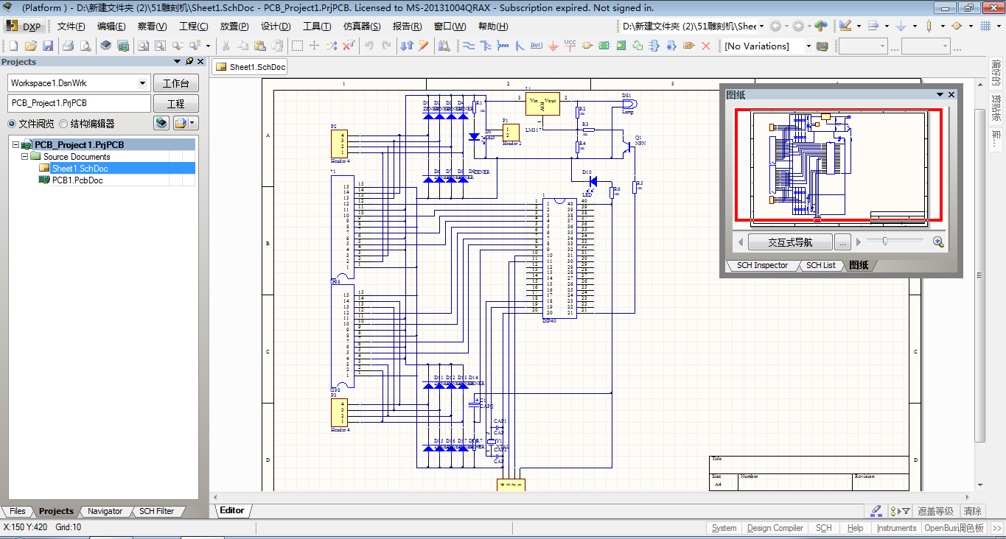1006x539 pixels.
Task: Click the browse component libraries icon
Action: coord(444,46)
